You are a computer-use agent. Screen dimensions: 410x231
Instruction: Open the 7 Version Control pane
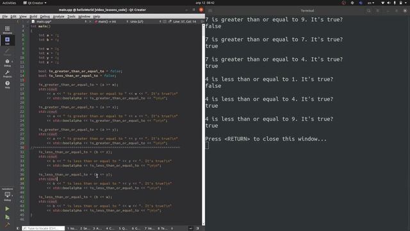click(149, 228)
